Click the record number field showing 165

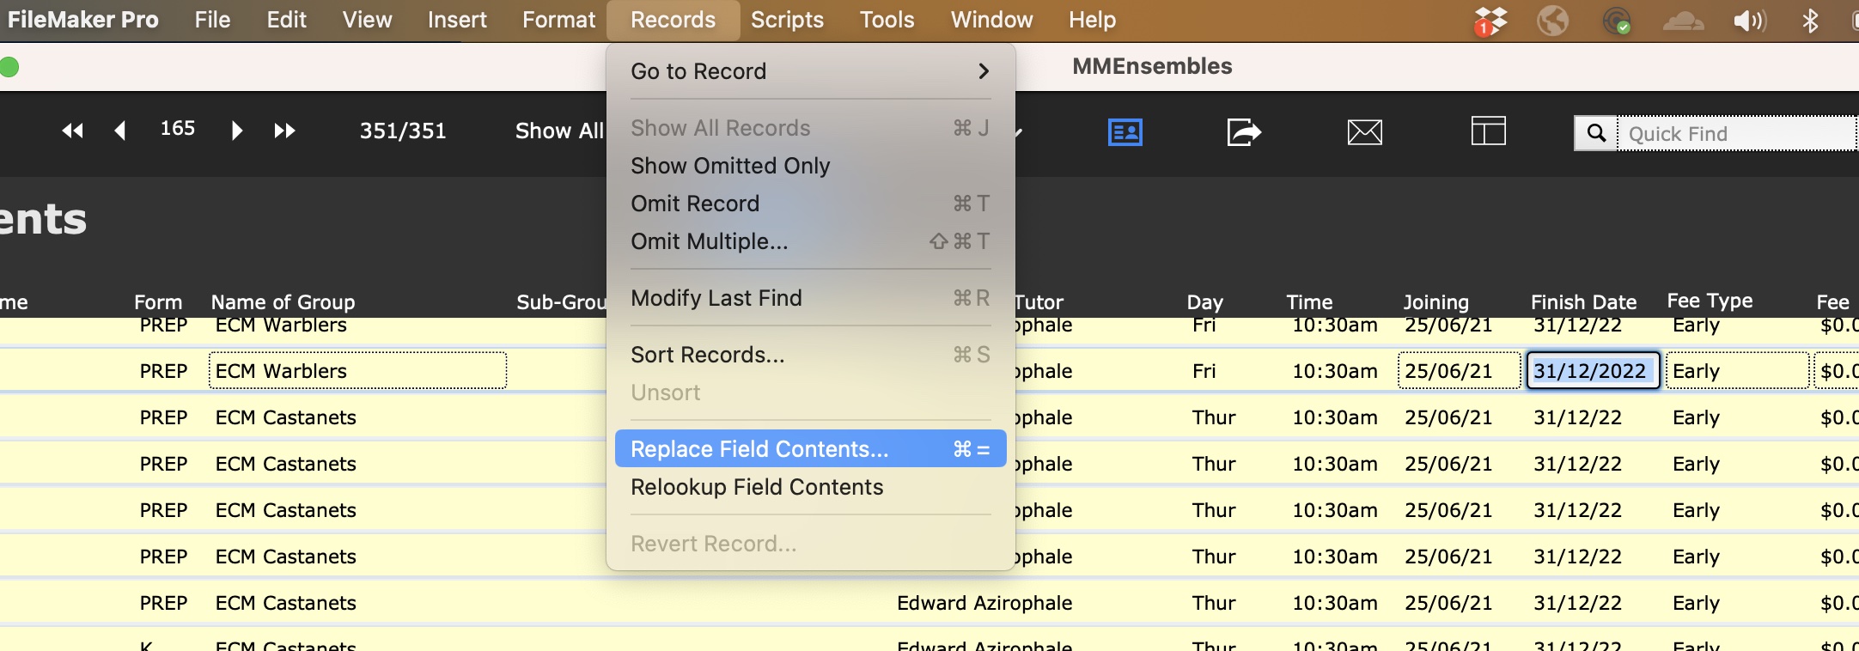click(178, 129)
